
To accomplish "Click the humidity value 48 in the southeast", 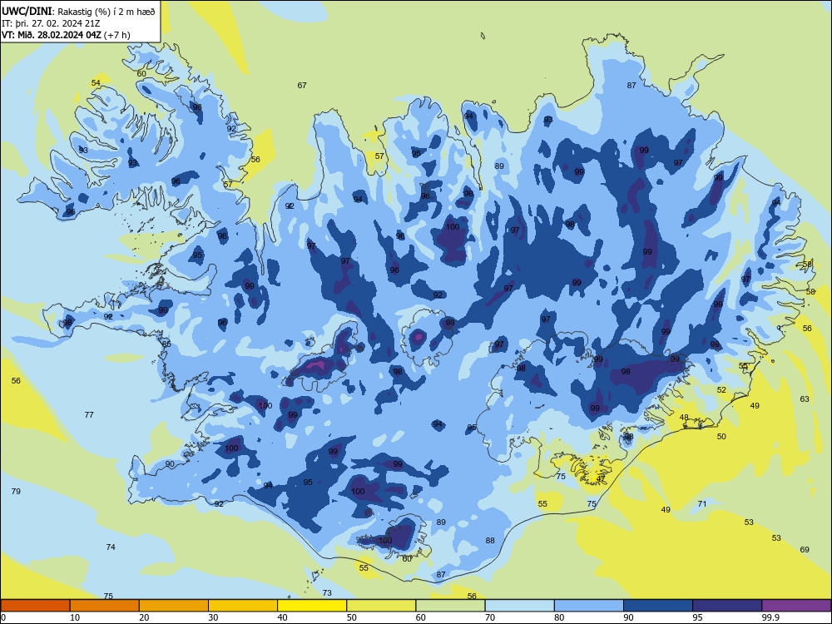I will pos(684,417).
